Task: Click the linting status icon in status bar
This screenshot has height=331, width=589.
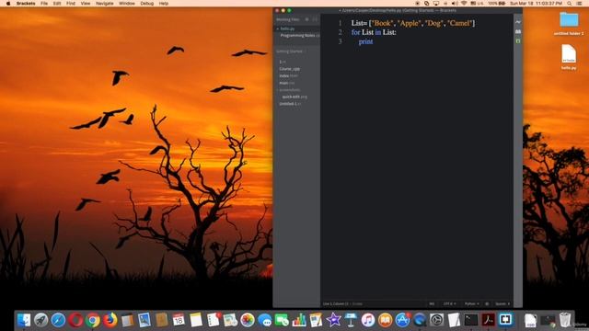Action: click(487, 303)
